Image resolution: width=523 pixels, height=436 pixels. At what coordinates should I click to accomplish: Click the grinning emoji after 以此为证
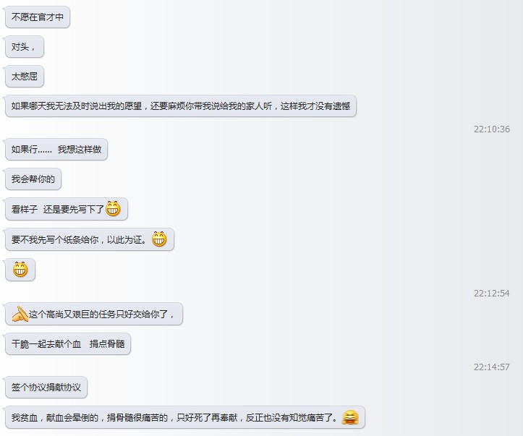[159, 239]
